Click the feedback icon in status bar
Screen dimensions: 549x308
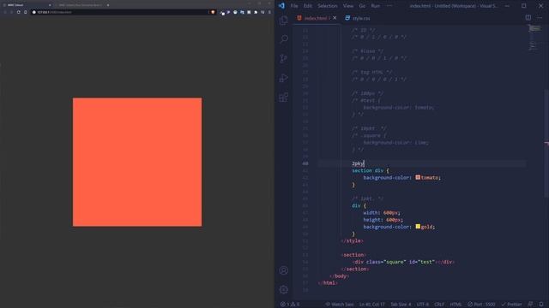[530, 305]
